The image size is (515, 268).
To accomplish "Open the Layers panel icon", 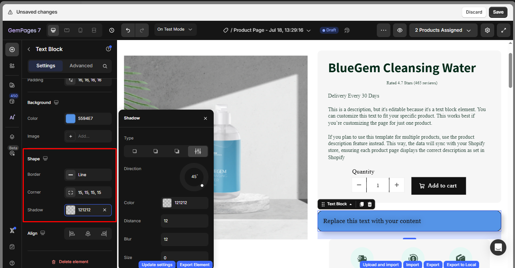I will click(12, 136).
